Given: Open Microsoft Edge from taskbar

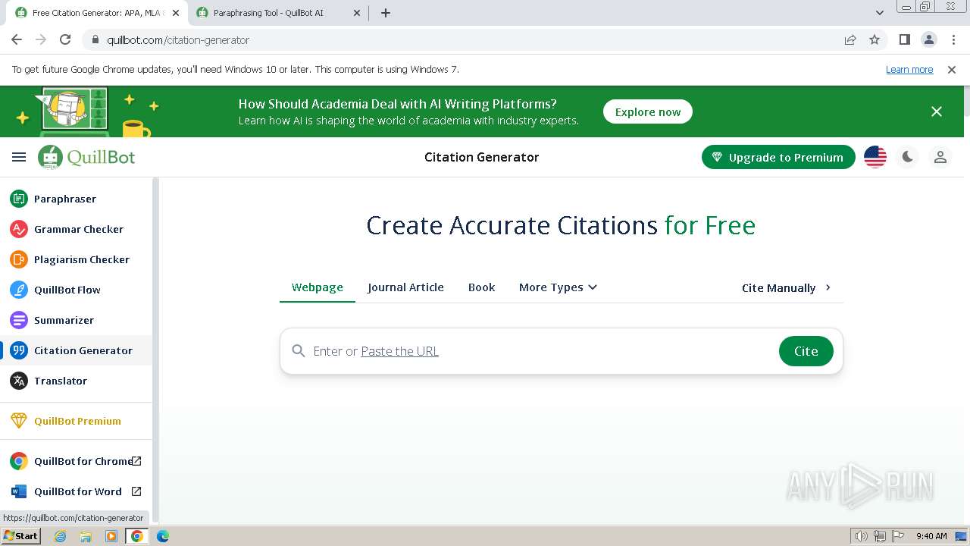Looking at the screenshot, I should [163, 536].
